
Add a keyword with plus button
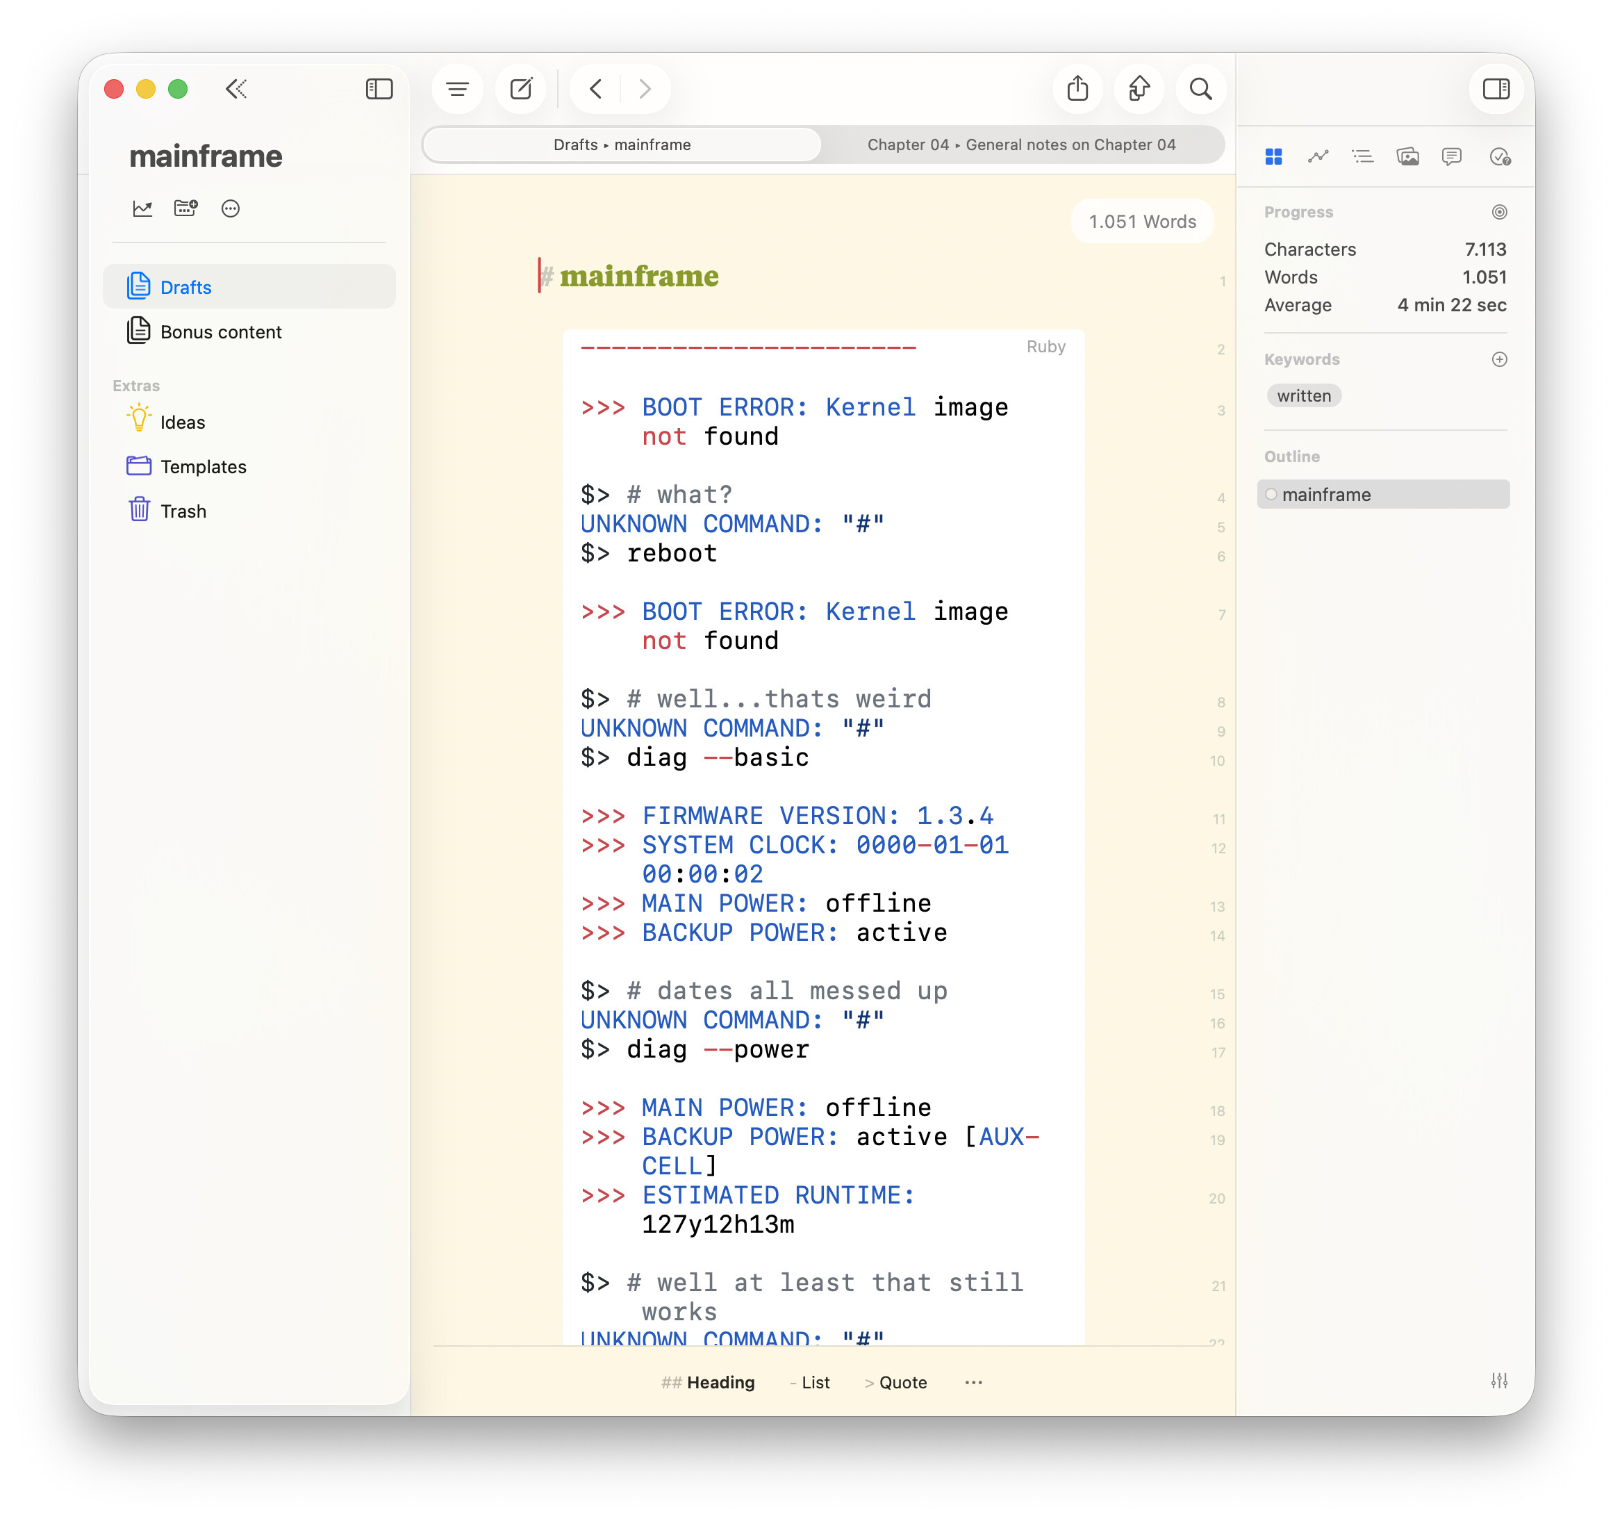click(1498, 359)
